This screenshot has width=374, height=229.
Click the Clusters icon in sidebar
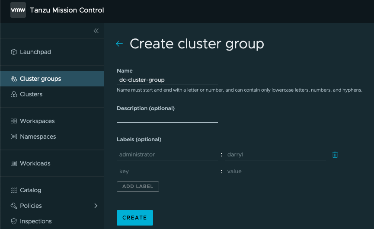(x=14, y=94)
